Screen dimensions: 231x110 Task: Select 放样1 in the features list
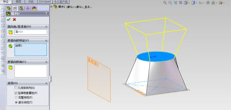click(x=19, y=46)
